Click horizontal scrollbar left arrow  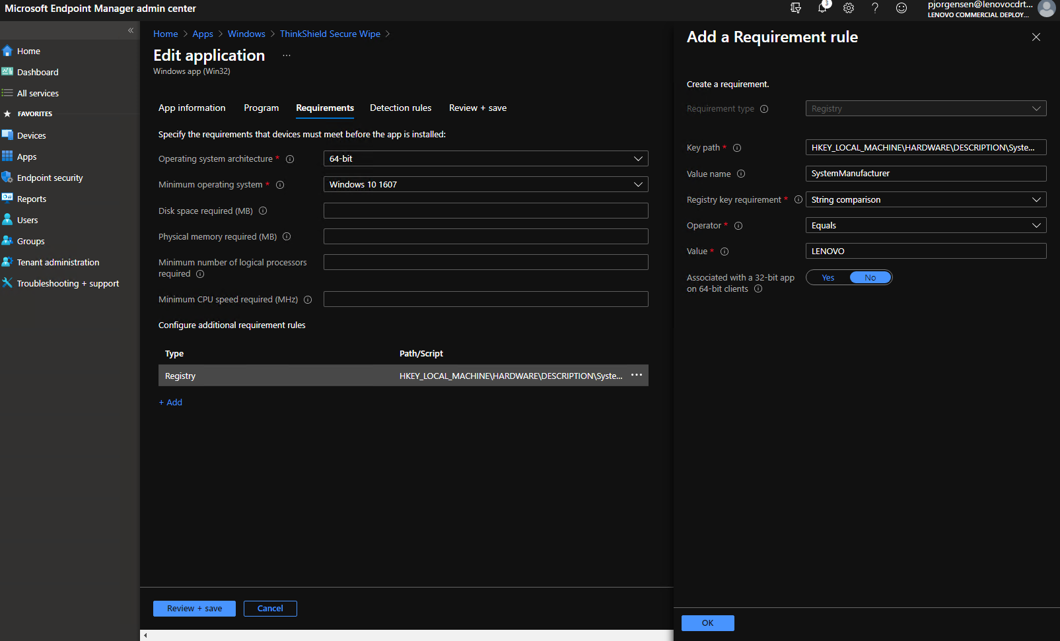[x=145, y=636]
